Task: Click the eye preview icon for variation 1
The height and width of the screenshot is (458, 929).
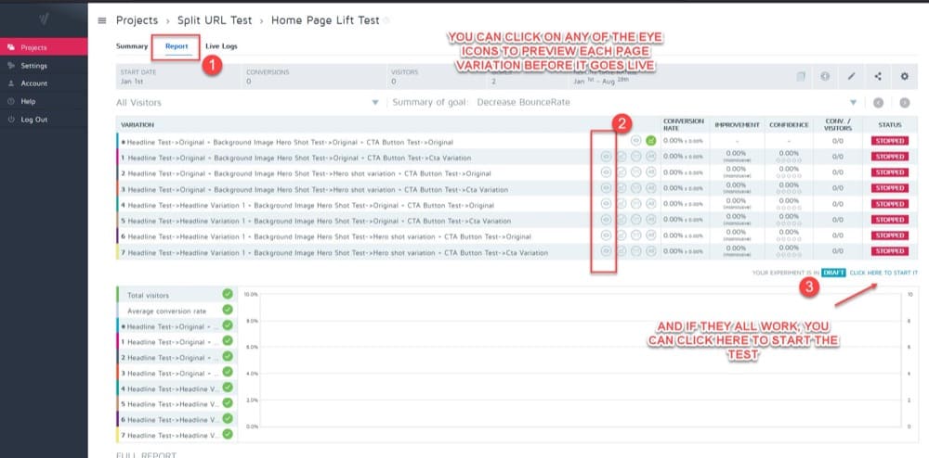Action: (604, 157)
